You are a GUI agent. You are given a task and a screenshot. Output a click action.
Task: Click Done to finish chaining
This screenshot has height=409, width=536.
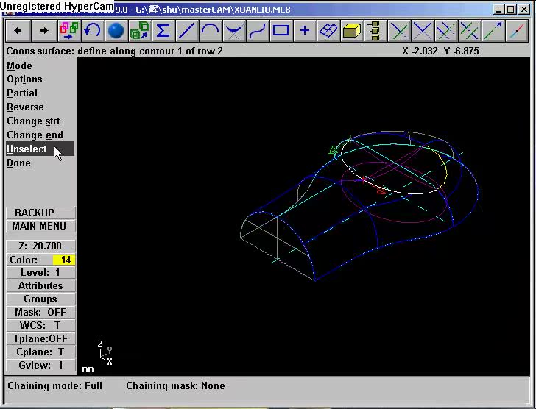19,163
